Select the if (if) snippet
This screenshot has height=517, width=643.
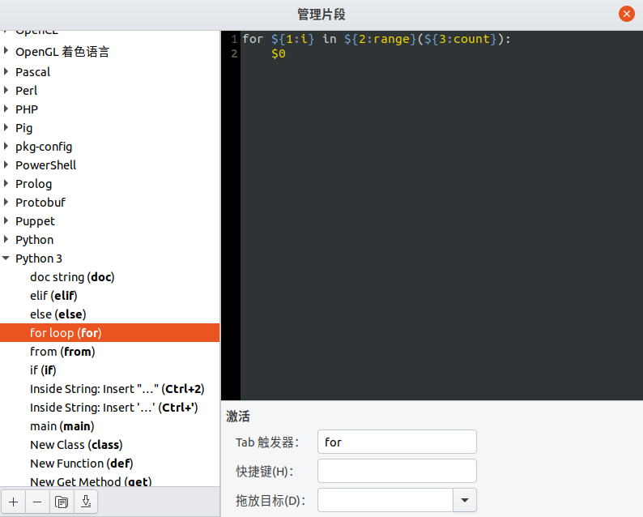[x=43, y=370]
